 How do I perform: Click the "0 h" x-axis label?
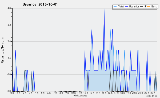tap(12, 93)
